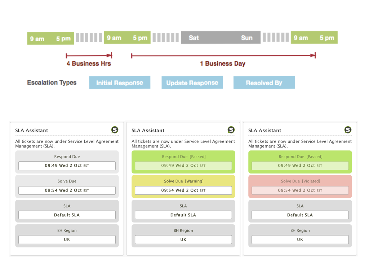Image resolution: width=369 pixels, height=277 pixels.
Task: Click the S logo in the middle SLA Assistant panel
Action: 231,130
